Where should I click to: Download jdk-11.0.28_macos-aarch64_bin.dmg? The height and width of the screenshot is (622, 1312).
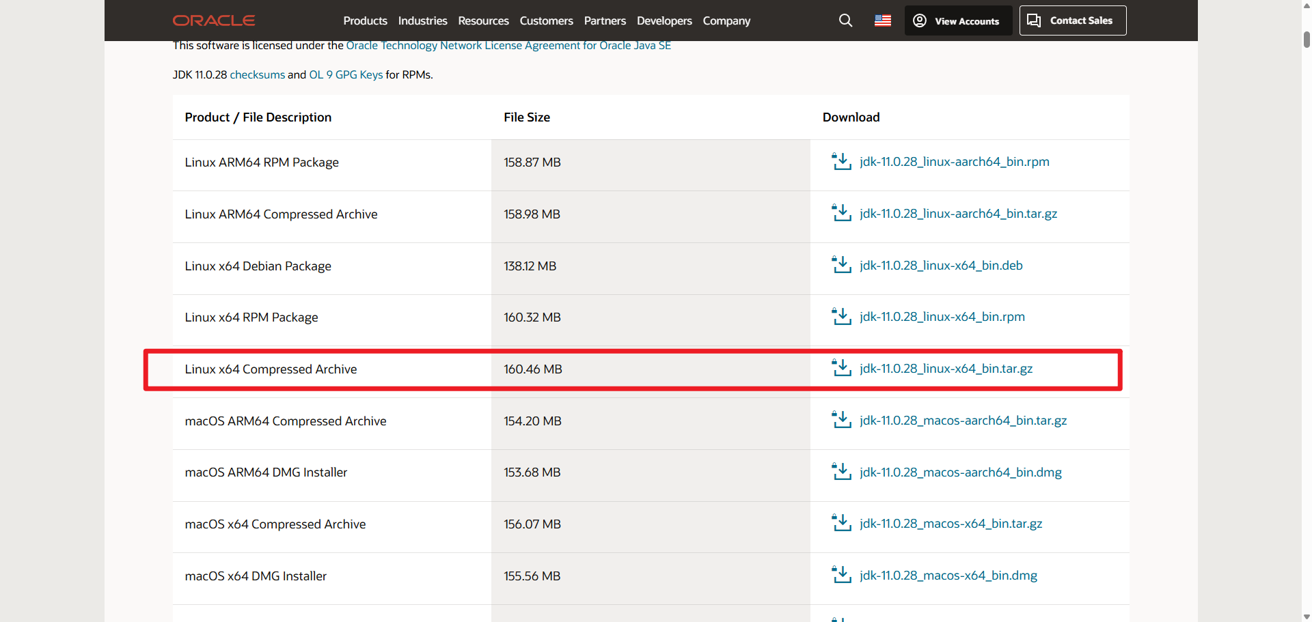pos(961,472)
